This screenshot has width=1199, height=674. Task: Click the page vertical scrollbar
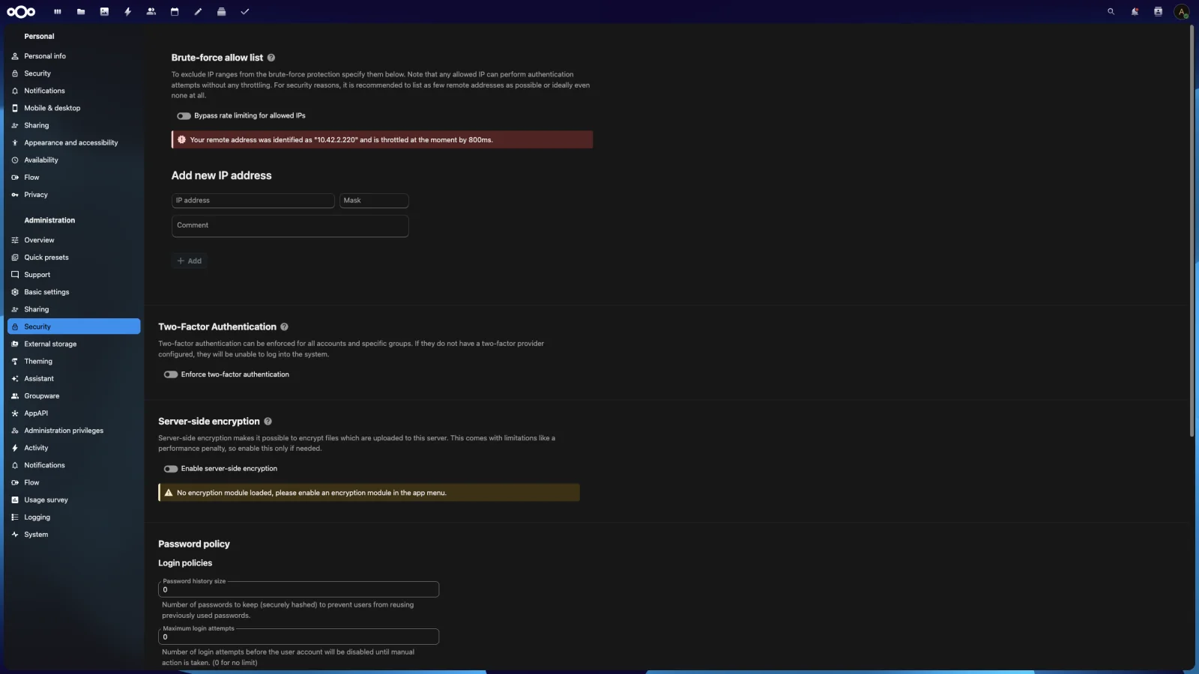1192,232
